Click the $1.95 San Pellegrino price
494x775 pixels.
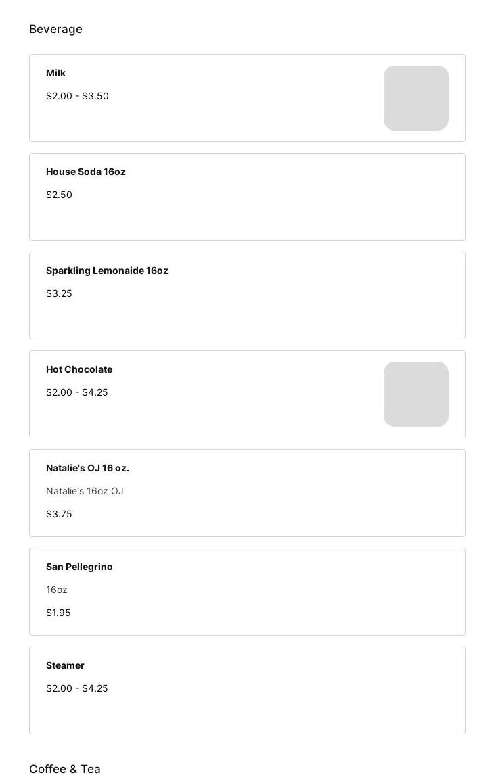58,613
